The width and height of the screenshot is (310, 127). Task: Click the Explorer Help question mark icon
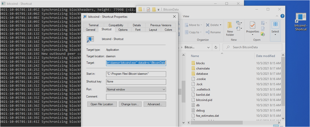(x=282, y=16)
